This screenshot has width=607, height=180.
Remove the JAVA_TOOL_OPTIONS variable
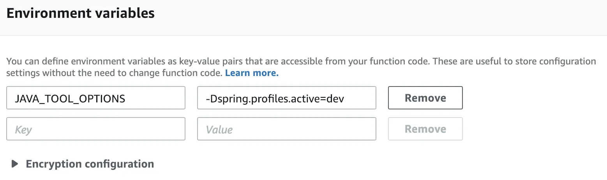(x=425, y=98)
